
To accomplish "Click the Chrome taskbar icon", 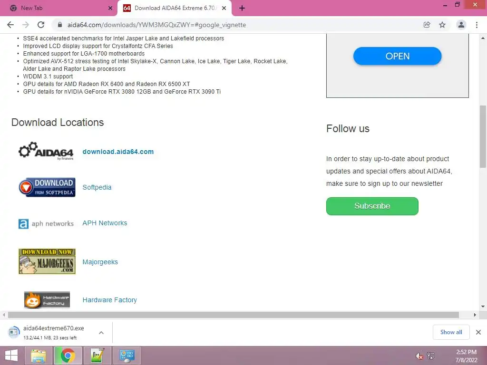I will (68, 355).
